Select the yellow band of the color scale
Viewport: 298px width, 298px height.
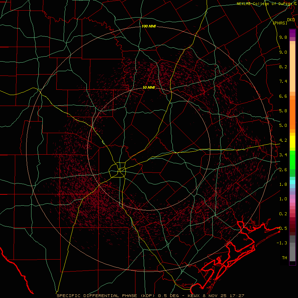tap(292, 142)
